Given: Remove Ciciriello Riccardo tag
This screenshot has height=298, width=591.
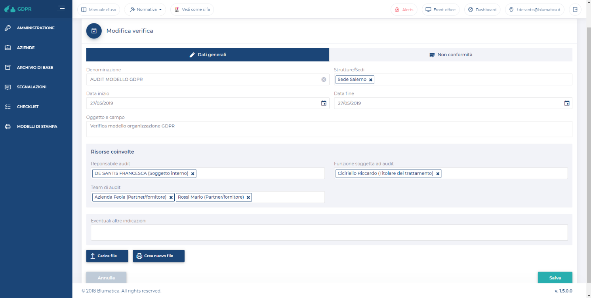Looking at the screenshot, I should click(x=438, y=174).
